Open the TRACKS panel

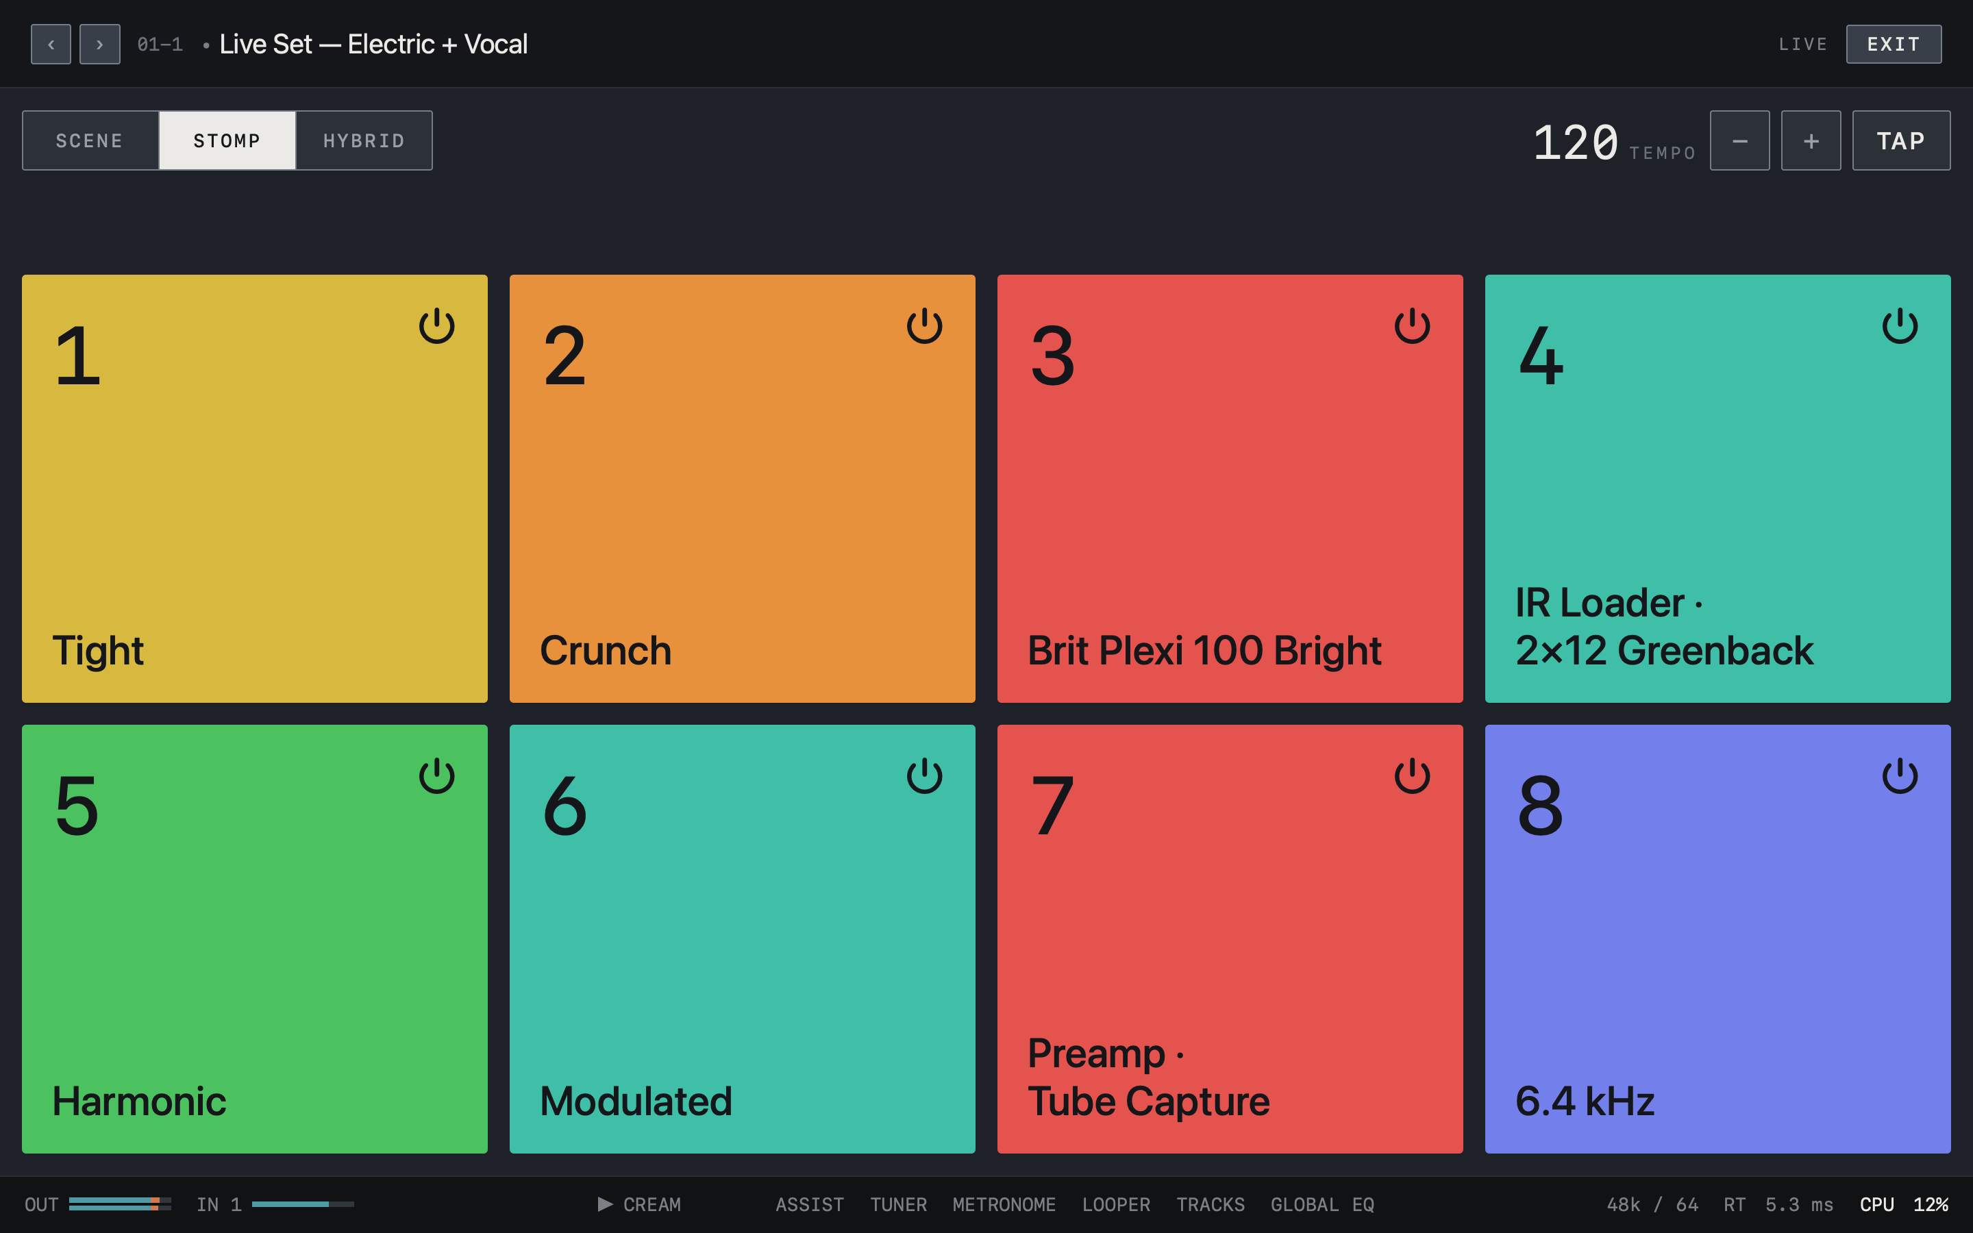1210,1204
